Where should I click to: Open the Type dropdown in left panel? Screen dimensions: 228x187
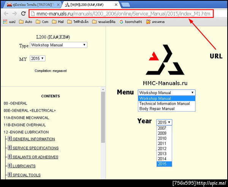point(59,45)
